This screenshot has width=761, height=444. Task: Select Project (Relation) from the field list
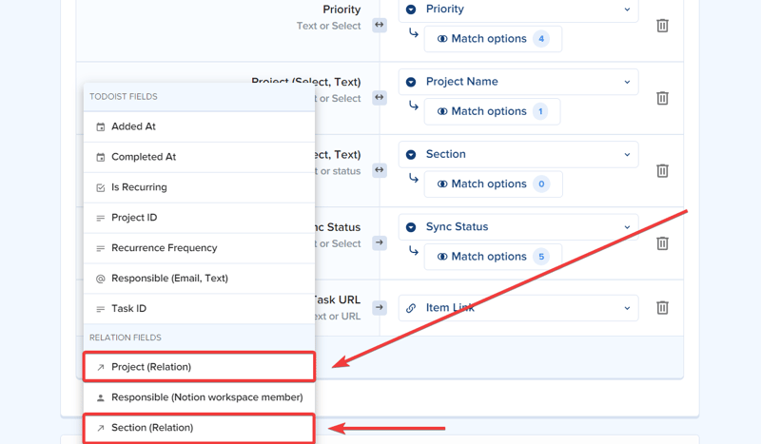(199, 367)
